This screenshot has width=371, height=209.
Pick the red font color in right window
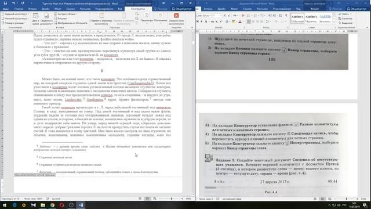click(x=240, y=21)
